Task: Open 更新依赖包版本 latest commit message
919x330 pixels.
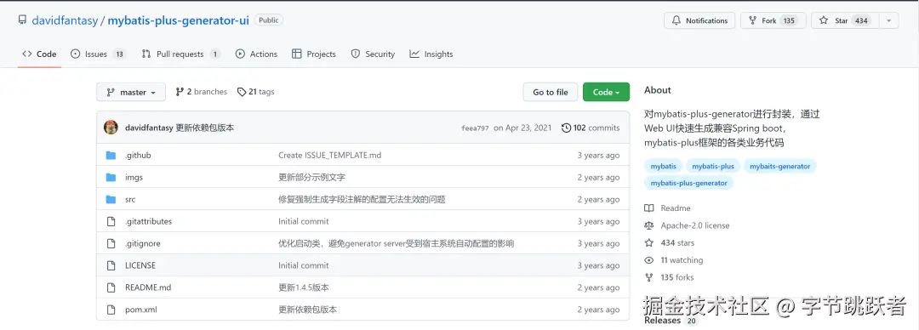Action: point(205,128)
